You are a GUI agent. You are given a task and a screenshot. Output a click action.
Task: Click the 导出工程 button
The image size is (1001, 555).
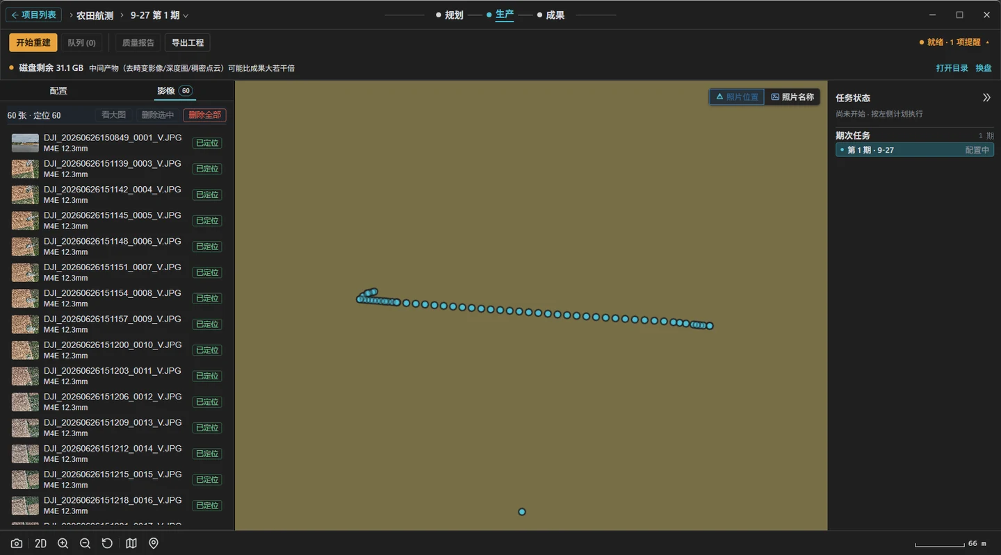coord(188,42)
